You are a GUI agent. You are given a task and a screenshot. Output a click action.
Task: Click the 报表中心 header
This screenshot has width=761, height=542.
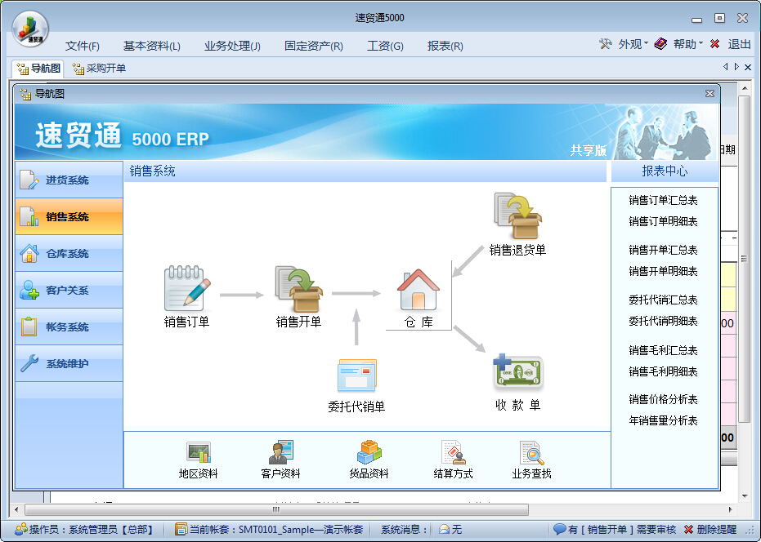[665, 171]
